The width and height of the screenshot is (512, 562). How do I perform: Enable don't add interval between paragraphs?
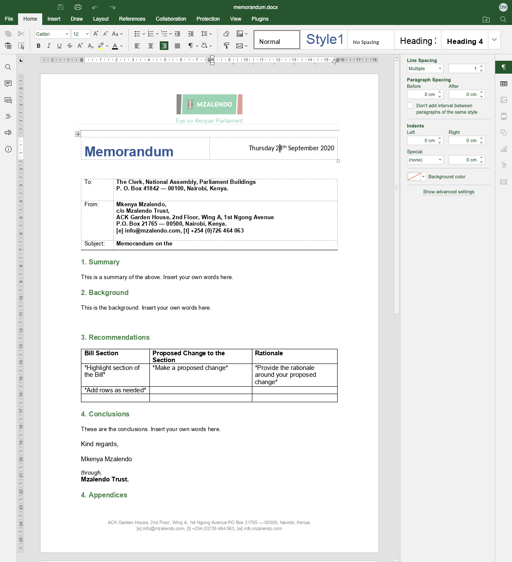pyautogui.click(x=410, y=106)
